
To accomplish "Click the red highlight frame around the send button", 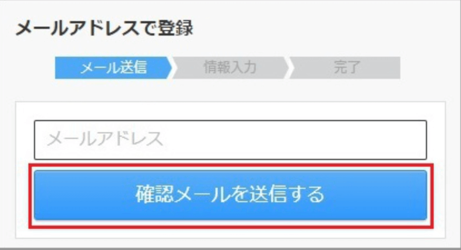I will coord(231,165).
